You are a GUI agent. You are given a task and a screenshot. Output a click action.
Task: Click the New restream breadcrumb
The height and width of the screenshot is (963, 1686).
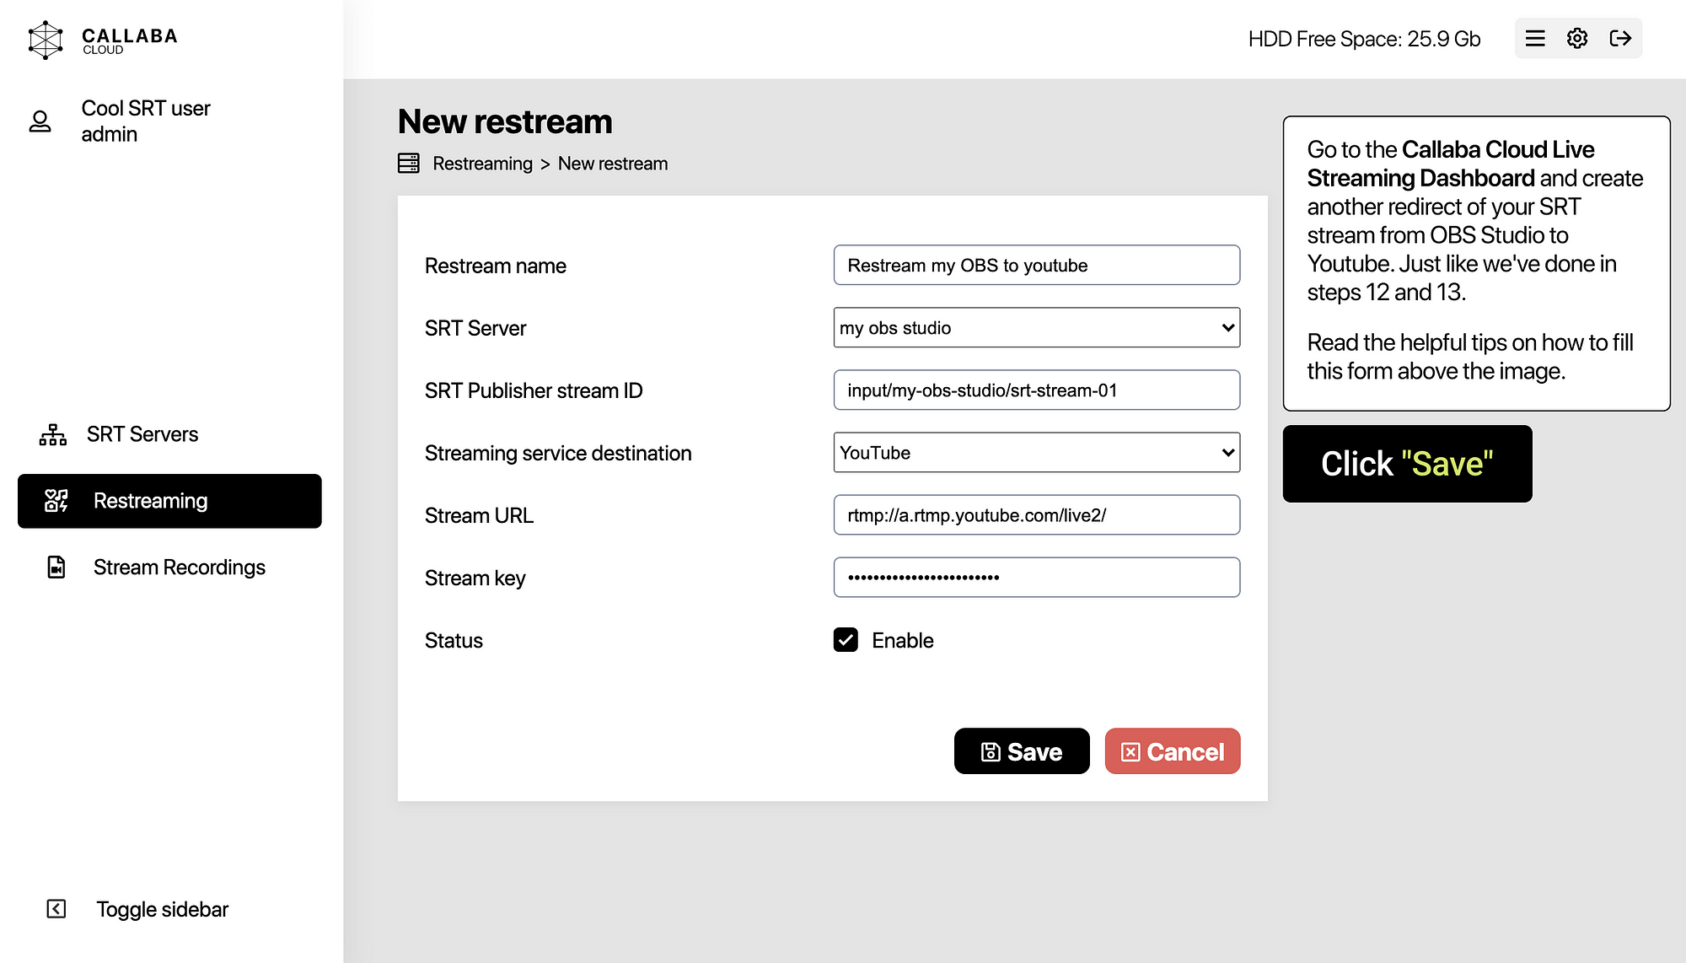tap(613, 164)
